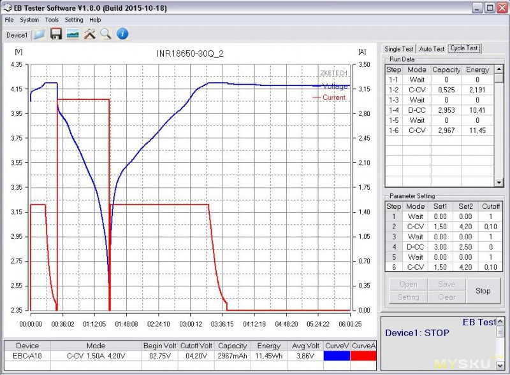This screenshot has height=375, width=510.
Task: Click the Capacity column header in Run Data
Action: [446, 70]
